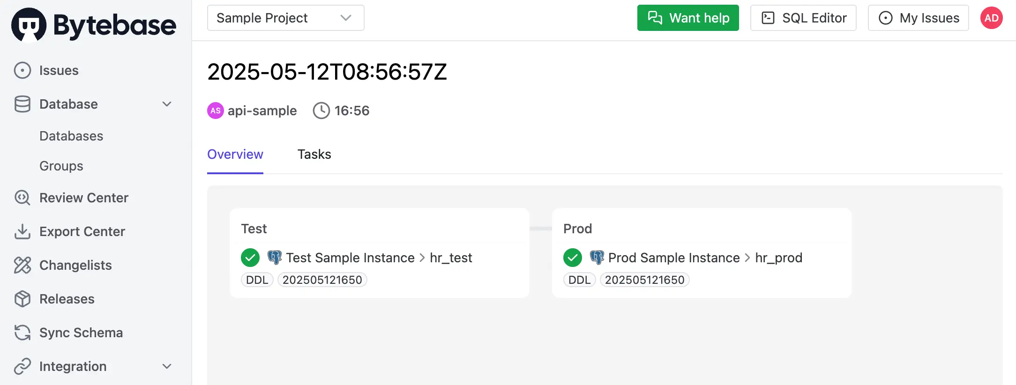The height and width of the screenshot is (385, 1016).
Task: Click the terminal icon in SQL Editor button
Action: (x=768, y=18)
